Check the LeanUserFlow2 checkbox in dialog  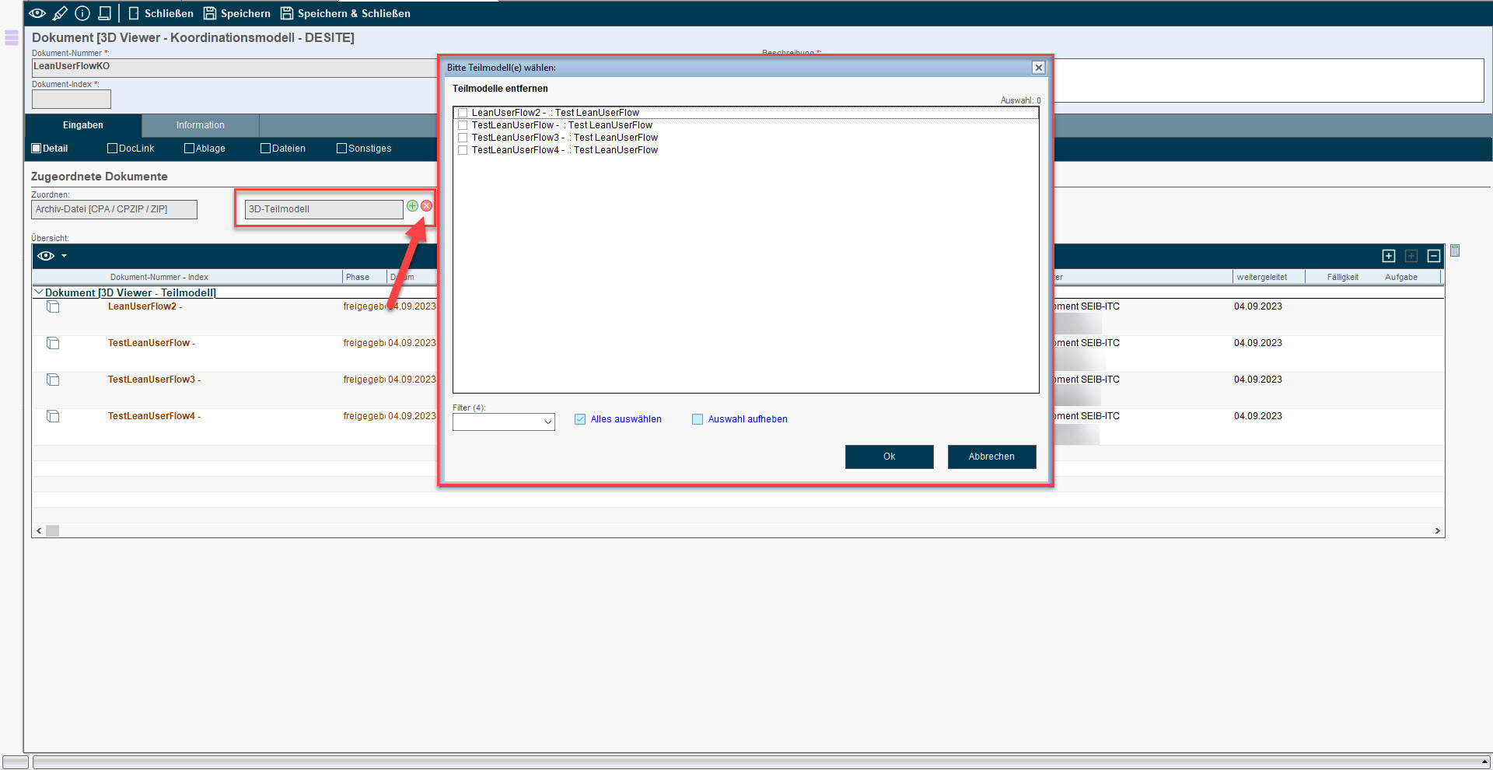coord(463,113)
